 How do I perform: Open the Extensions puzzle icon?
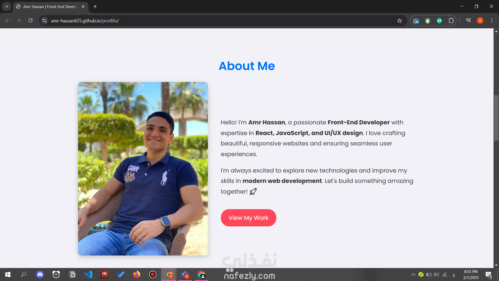451,21
